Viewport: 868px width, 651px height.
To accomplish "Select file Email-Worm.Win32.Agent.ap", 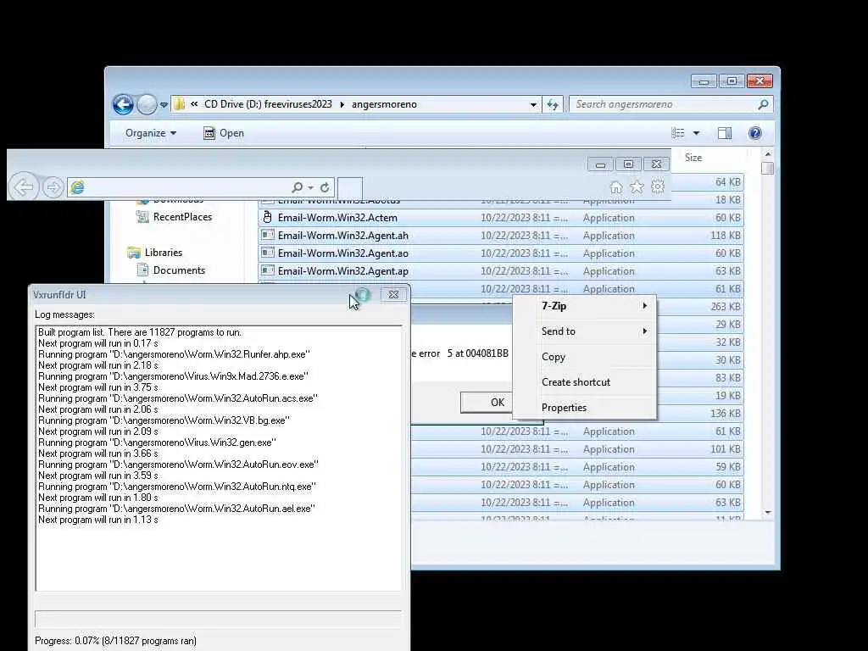I will click(x=501, y=270).
